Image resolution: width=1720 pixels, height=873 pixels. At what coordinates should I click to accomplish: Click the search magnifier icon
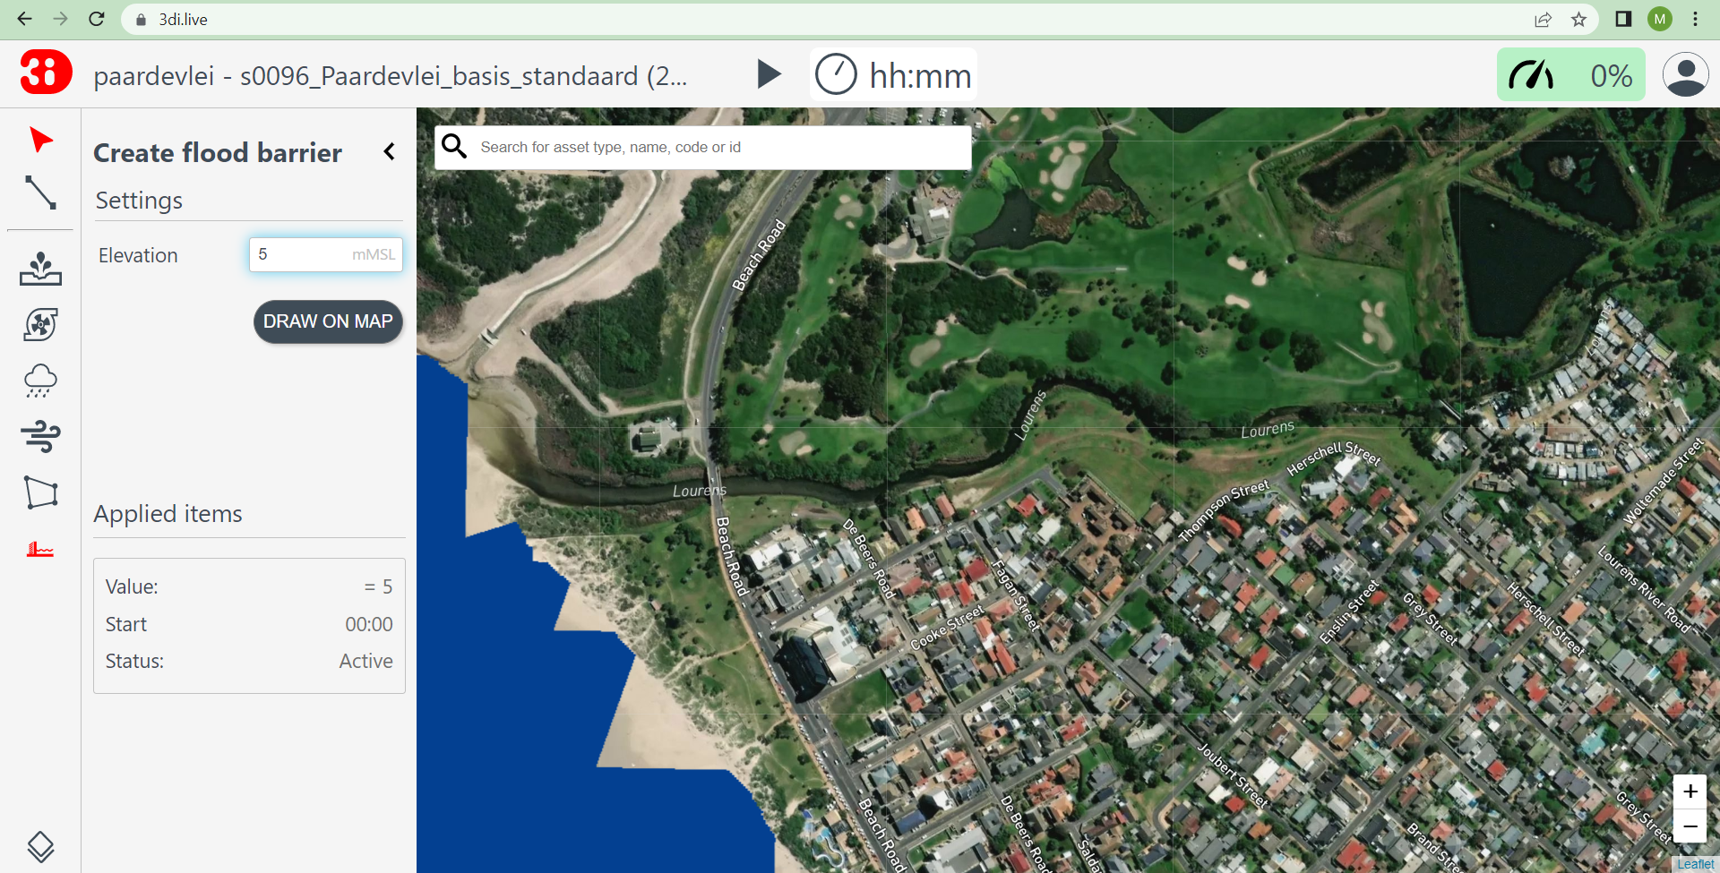coord(454,146)
